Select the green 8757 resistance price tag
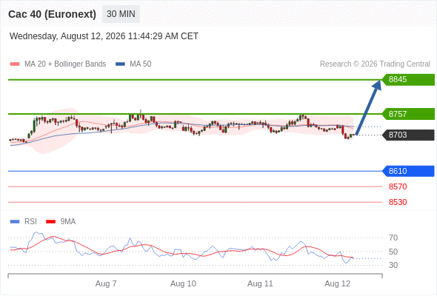The image size is (437, 296). pyautogui.click(x=408, y=114)
